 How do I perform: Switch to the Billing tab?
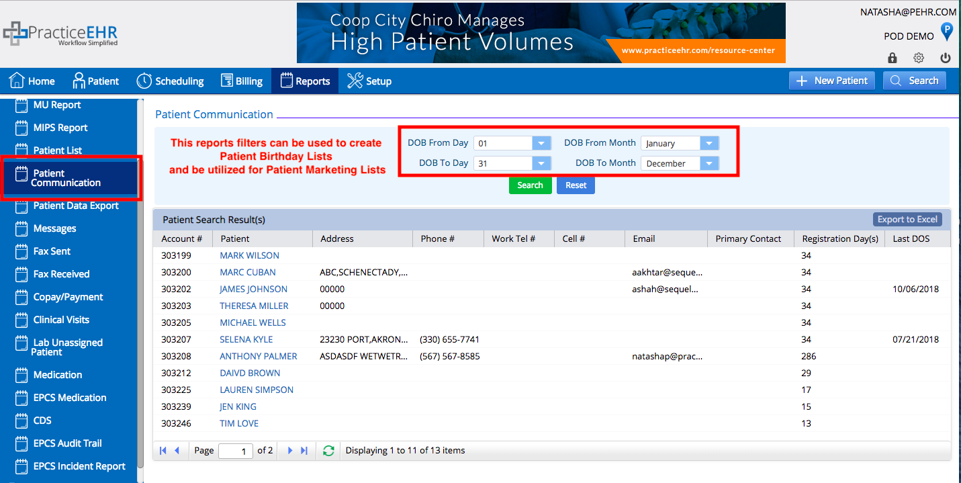point(242,81)
